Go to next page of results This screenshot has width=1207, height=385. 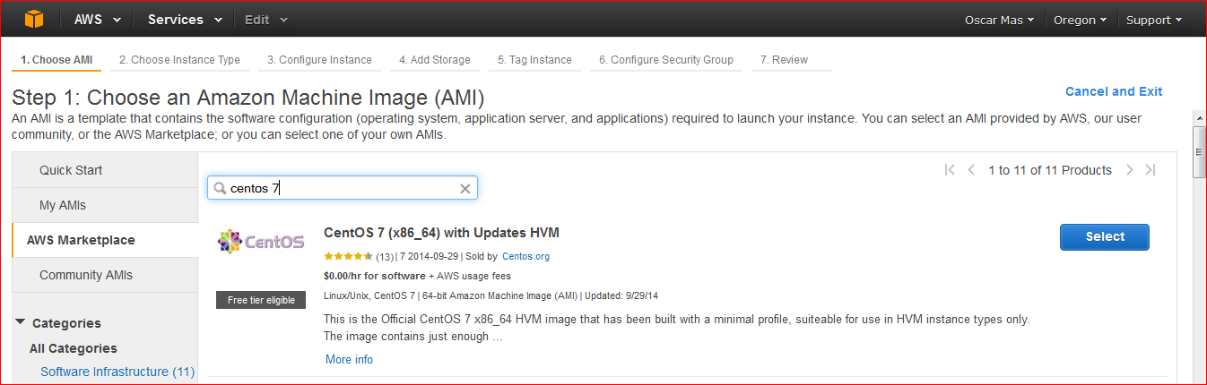1130,170
